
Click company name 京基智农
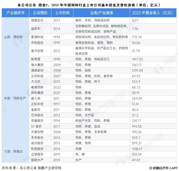click(x=37, y=121)
